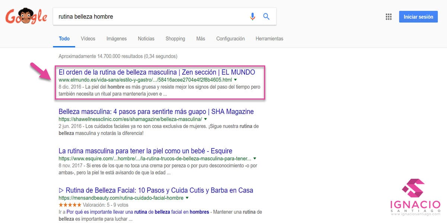447x223 pixels.
Task: Expand dropdown arrow next to mensandbeauty.com URL
Action: click(187, 198)
